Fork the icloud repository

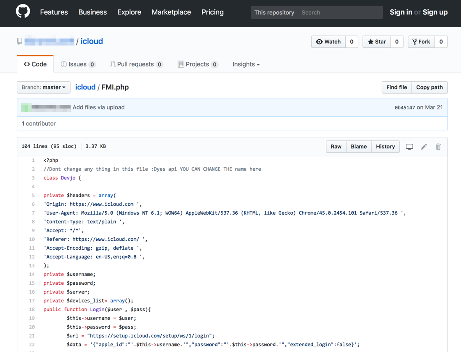[421, 42]
